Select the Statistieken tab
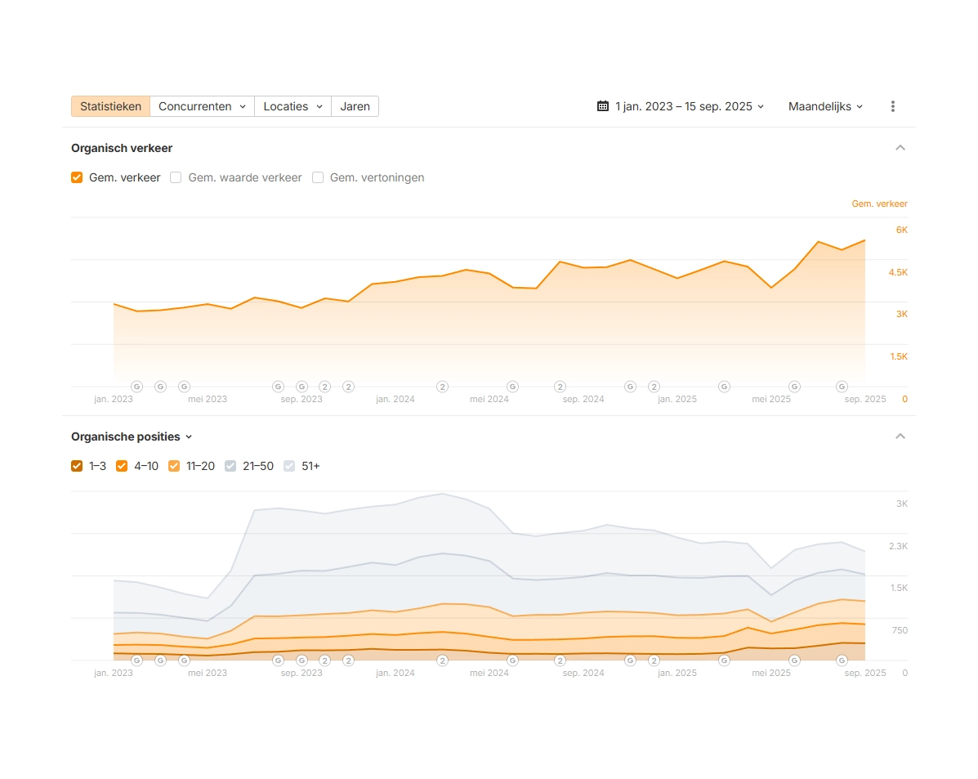 pyautogui.click(x=110, y=106)
